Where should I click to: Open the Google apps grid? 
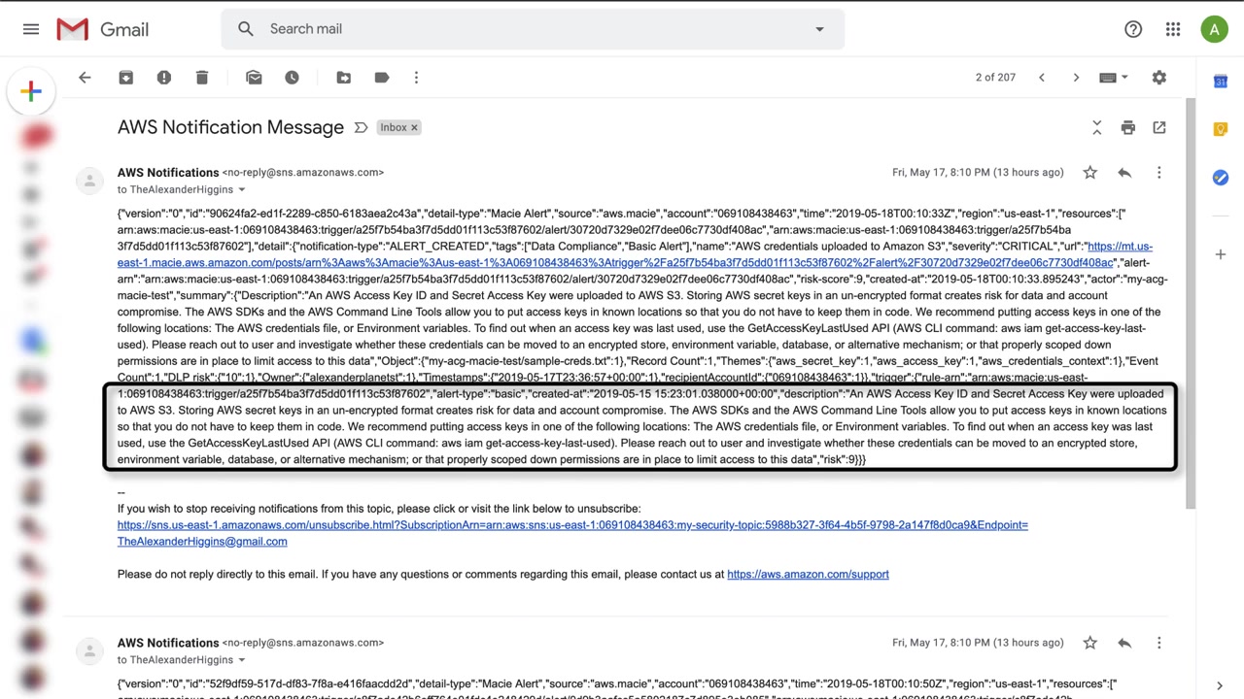tap(1173, 29)
